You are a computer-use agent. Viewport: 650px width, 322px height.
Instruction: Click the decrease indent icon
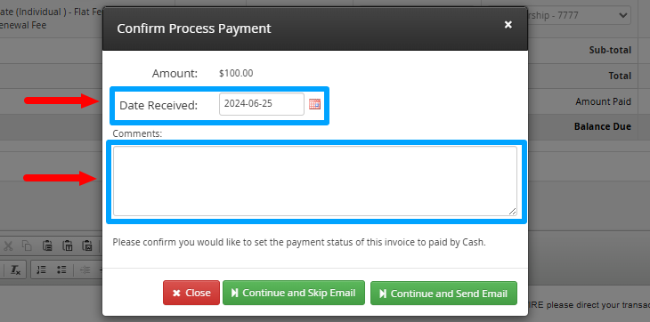(85, 270)
